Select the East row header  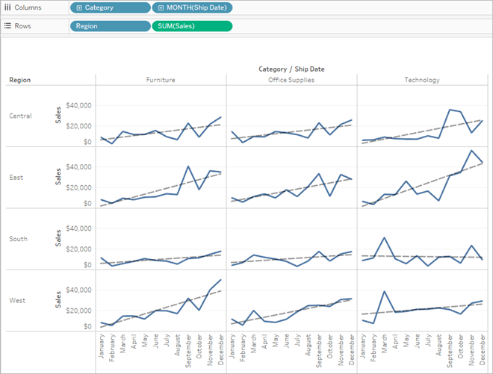[x=16, y=177]
